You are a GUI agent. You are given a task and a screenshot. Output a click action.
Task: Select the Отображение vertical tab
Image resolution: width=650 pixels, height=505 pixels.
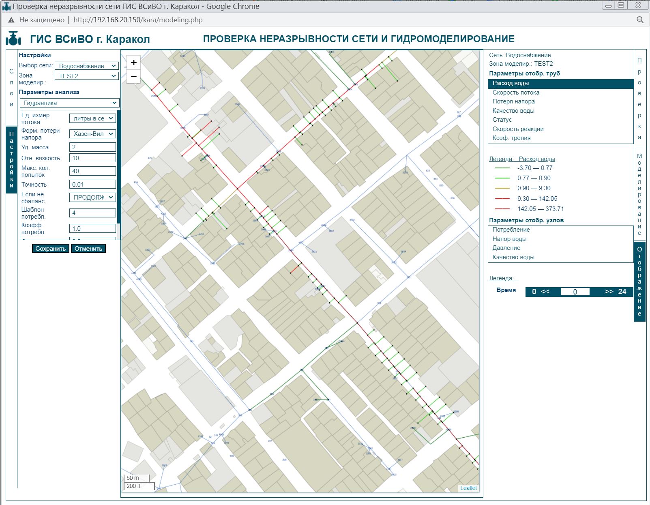pyautogui.click(x=639, y=282)
